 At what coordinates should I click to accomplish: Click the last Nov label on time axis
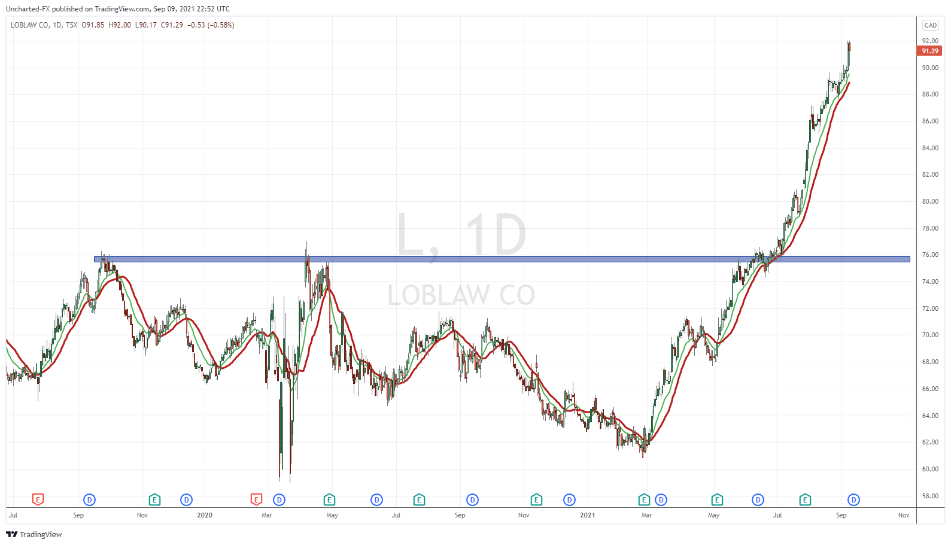[904, 515]
